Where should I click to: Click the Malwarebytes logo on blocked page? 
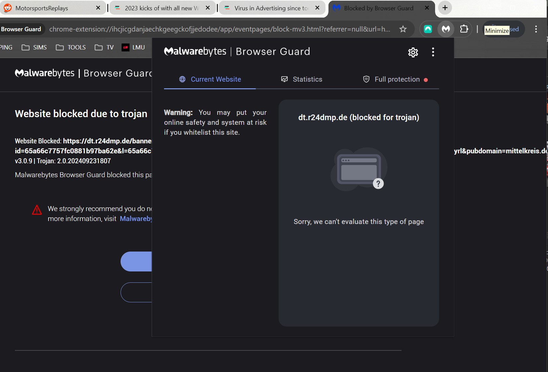pyautogui.click(x=83, y=73)
